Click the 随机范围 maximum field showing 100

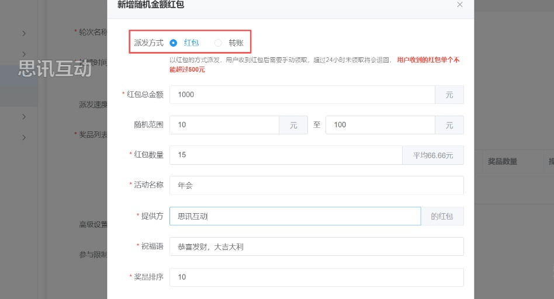click(x=380, y=125)
